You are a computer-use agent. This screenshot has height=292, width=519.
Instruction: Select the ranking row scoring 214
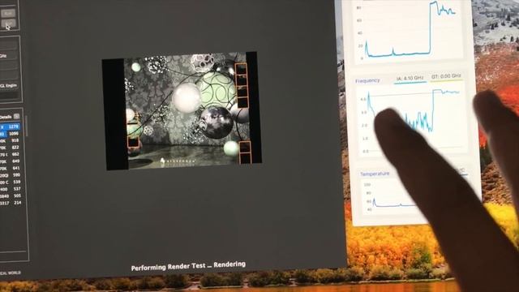click(x=11, y=203)
